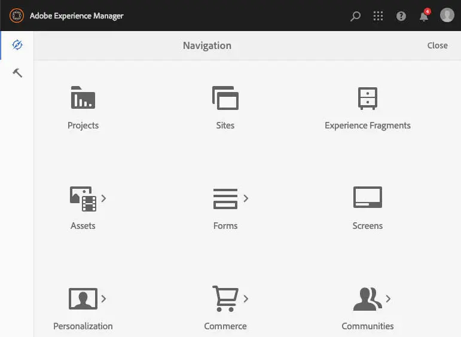Select the Personalization portrait icon
The image size is (461, 337).
(83, 298)
